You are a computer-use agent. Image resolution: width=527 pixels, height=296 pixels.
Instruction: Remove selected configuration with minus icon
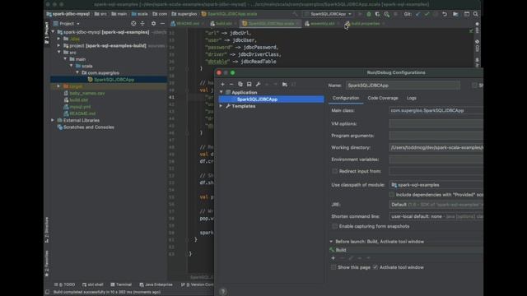(231, 84)
